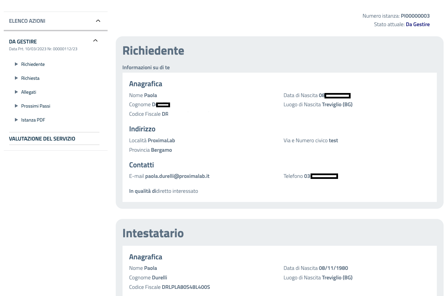Click the arrow icon beside Prossimi Passi
Screen dimensions: 447x296
tap(16, 106)
